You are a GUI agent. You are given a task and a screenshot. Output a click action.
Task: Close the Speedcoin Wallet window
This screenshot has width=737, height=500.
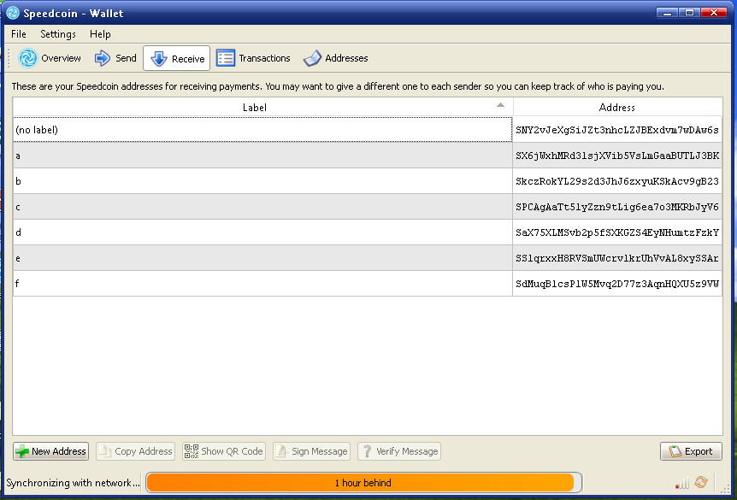click(714, 13)
